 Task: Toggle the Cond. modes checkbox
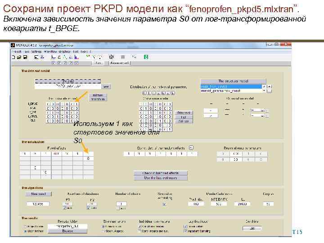(139, 226)
